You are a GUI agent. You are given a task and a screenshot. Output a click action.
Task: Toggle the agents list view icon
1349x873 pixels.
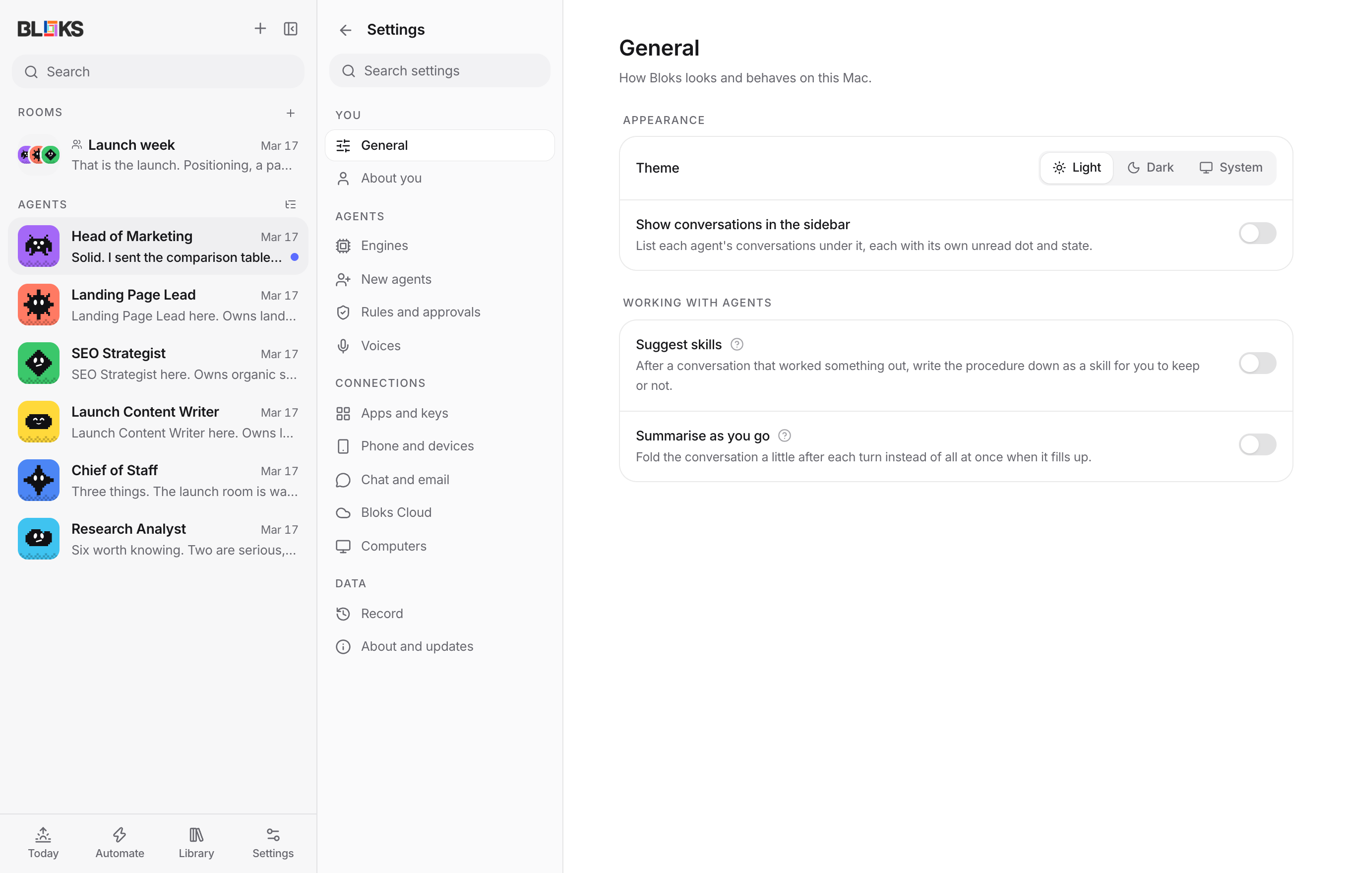(x=291, y=205)
